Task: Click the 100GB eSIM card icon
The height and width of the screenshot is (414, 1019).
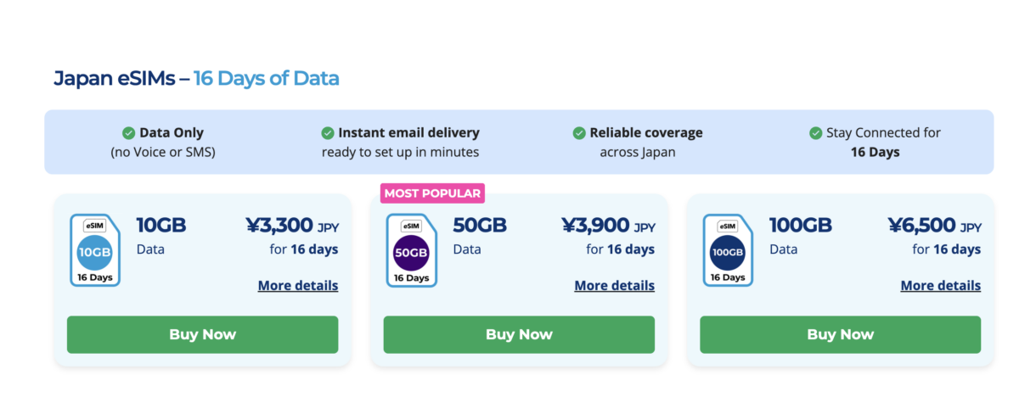Action: (728, 250)
